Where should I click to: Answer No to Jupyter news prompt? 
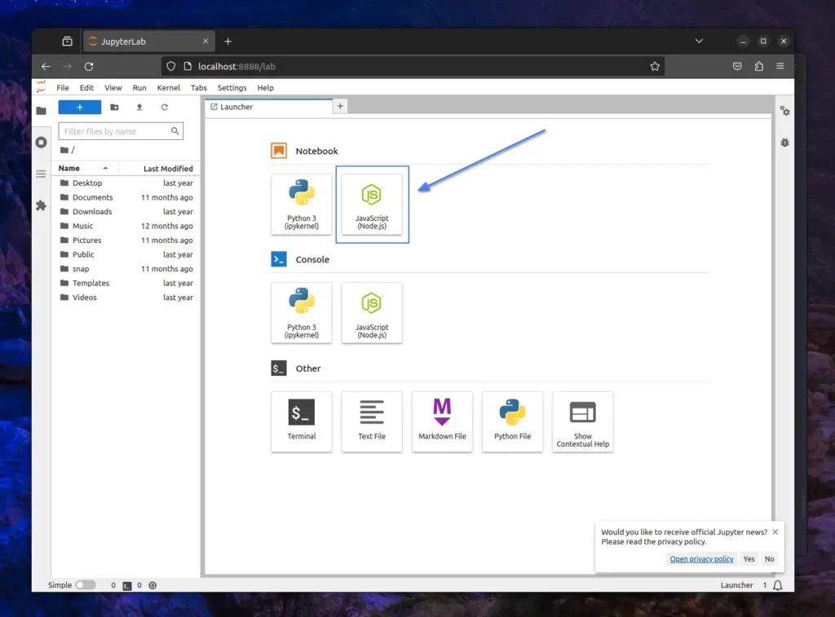point(770,559)
